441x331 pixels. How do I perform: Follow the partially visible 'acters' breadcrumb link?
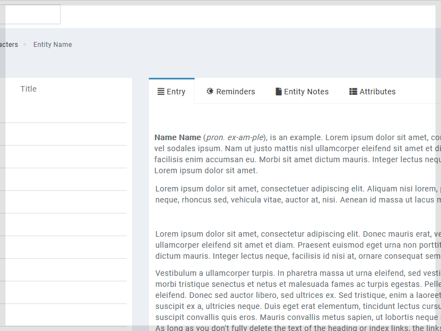coord(9,45)
